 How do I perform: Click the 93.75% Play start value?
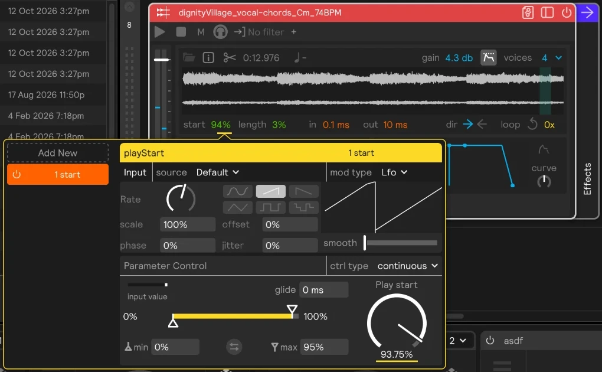397,354
